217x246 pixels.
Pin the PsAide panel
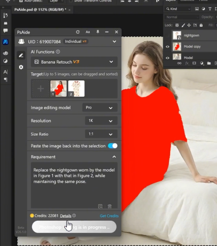tap(98, 32)
